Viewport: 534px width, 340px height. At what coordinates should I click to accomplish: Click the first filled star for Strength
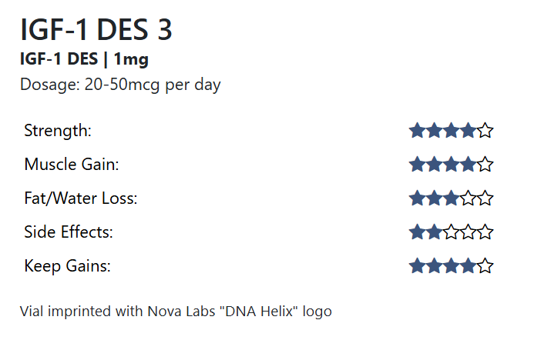417,131
